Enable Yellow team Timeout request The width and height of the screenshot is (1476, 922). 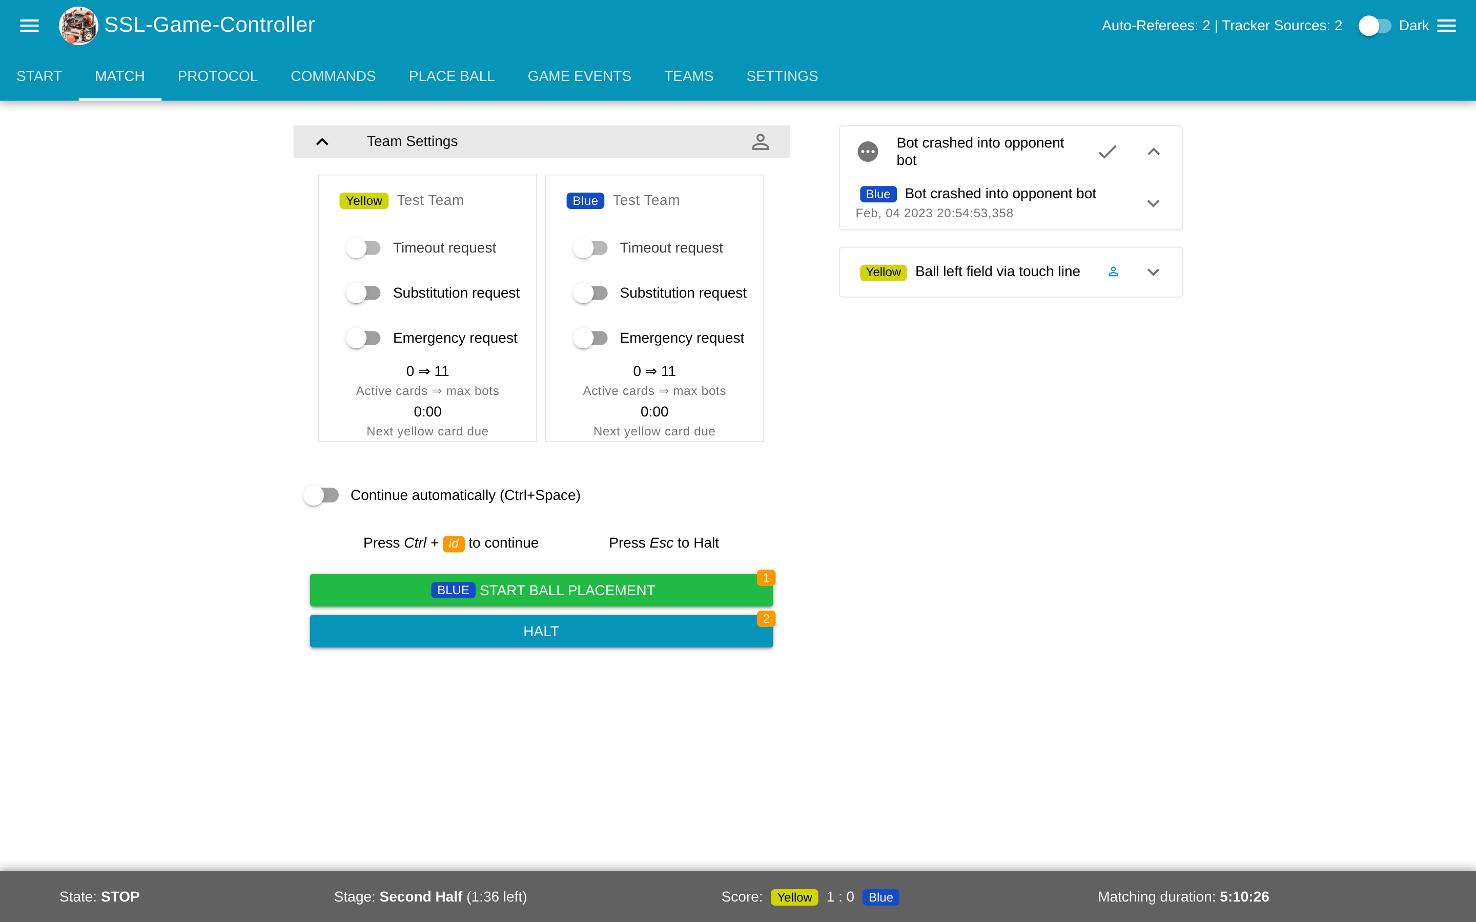[363, 248]
